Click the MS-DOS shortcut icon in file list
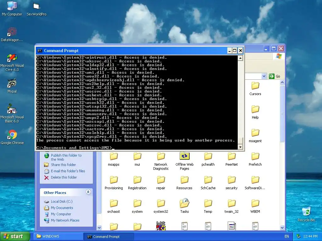This screenshot has width=322, height=241. (161, 226)
